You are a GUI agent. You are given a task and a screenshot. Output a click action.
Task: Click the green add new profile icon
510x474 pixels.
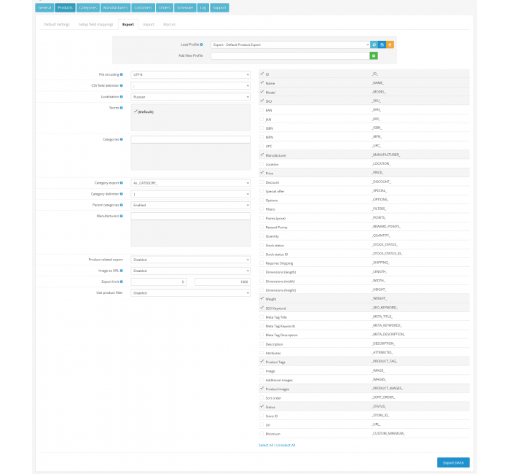point(374,55)
